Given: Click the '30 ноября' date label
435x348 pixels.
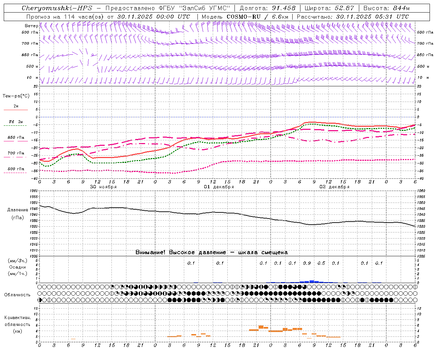Looking at the screenshot, I should (103, 187).
